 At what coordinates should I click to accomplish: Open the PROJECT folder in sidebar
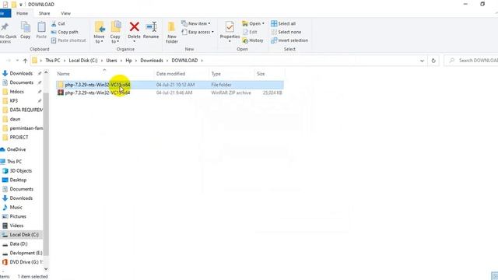point(19,137)
